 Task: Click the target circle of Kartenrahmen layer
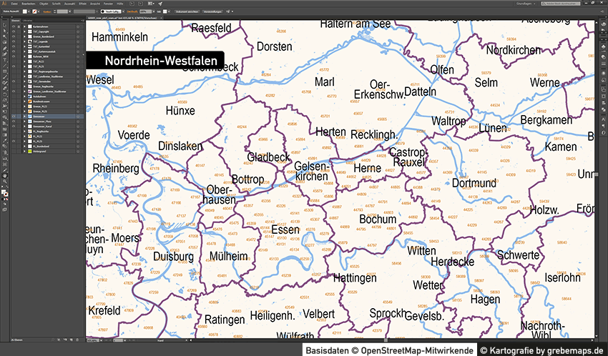tap(77, 28)
